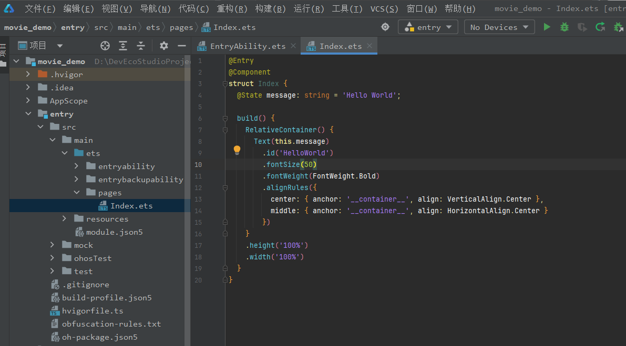Click the yellow lightbulb quick-fix icon
626x346 pixels.
[x=237, y=150]
